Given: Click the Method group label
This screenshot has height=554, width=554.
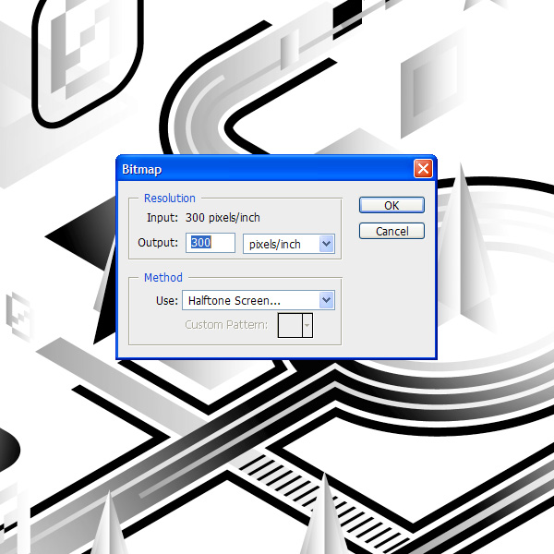Looking at the screenshot, I should point(163,278).
